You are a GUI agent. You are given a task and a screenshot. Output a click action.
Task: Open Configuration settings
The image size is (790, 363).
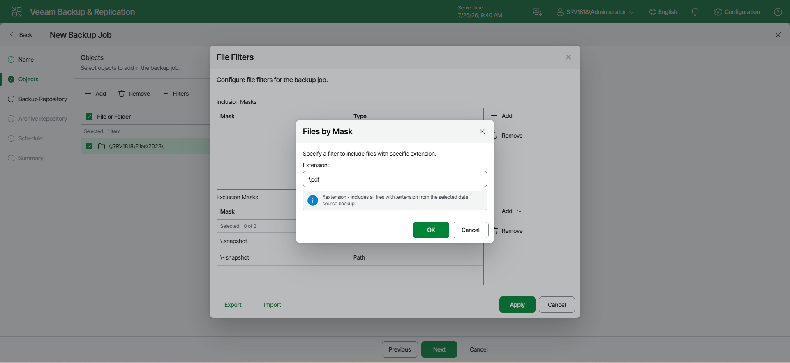737,12
